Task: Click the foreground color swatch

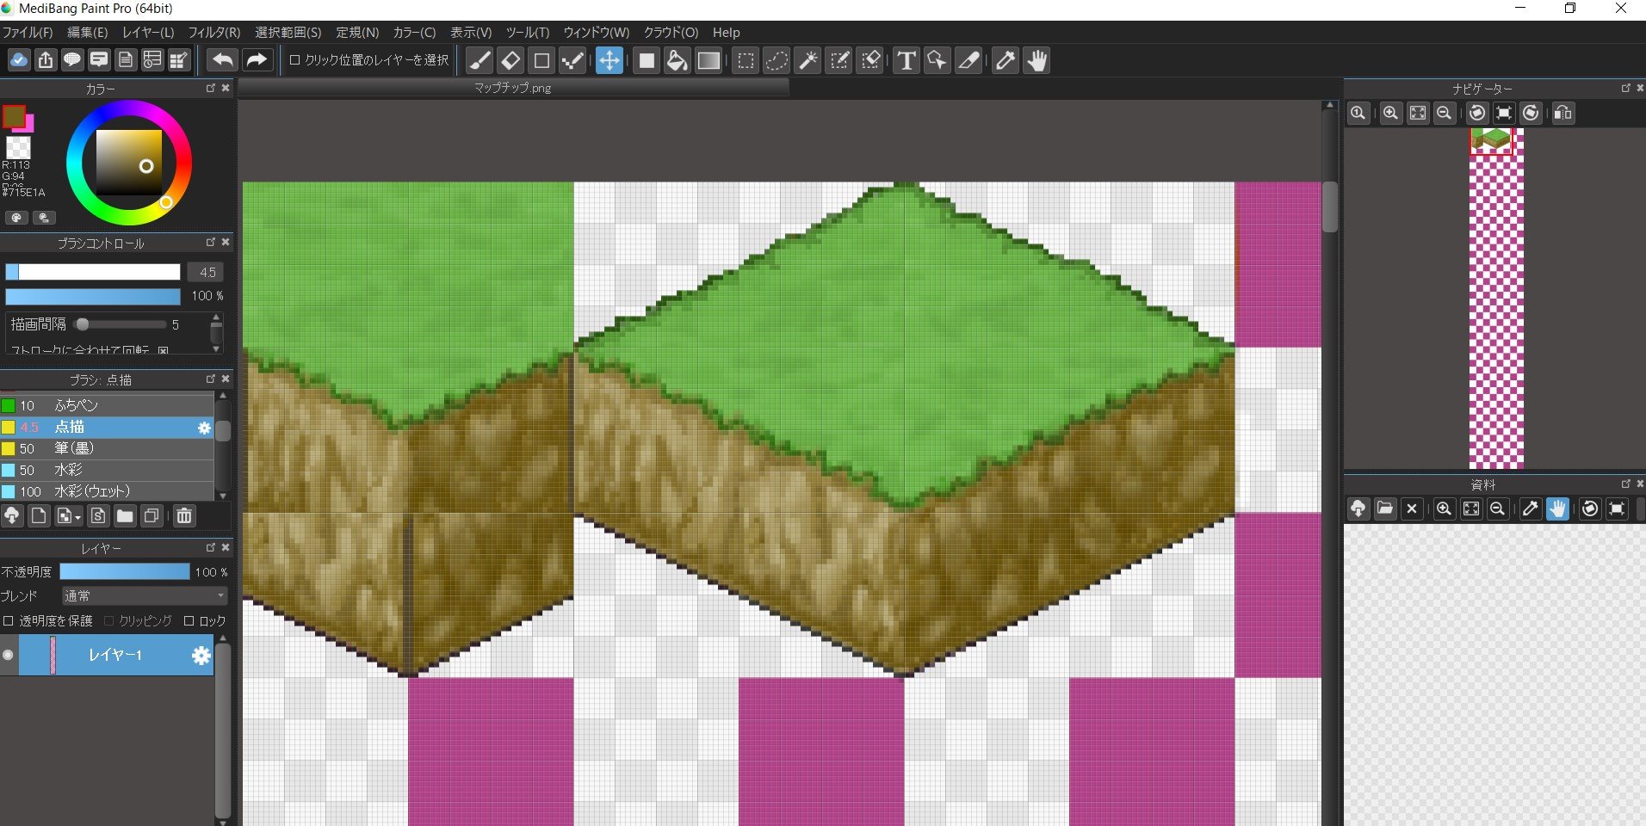Action: (13, 115)
